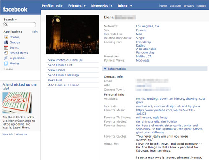209x160 pixels.
Task: Click into the search input field
Action: pos(20,25)
